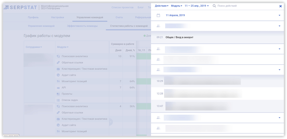This screenshot has width=287, height=139.
Task: Click the first Обратные ссылки link icon
Action: (x=58, y=63)
